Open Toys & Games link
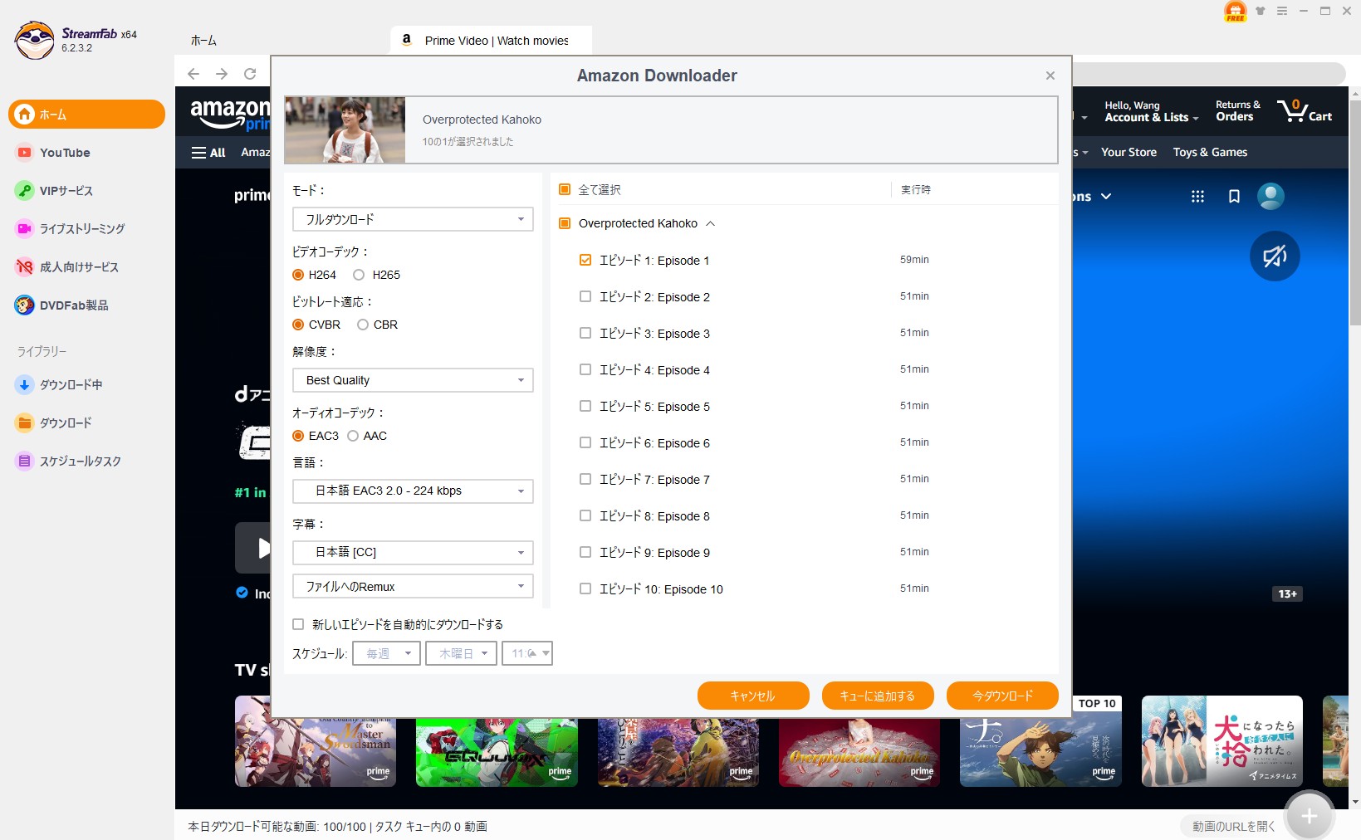This screenshot has height=840, width=1361. click(1210, 152)
